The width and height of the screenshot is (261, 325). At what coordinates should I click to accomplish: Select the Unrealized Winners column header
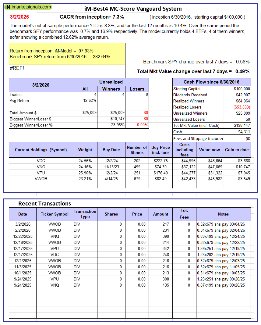(111, 89)
